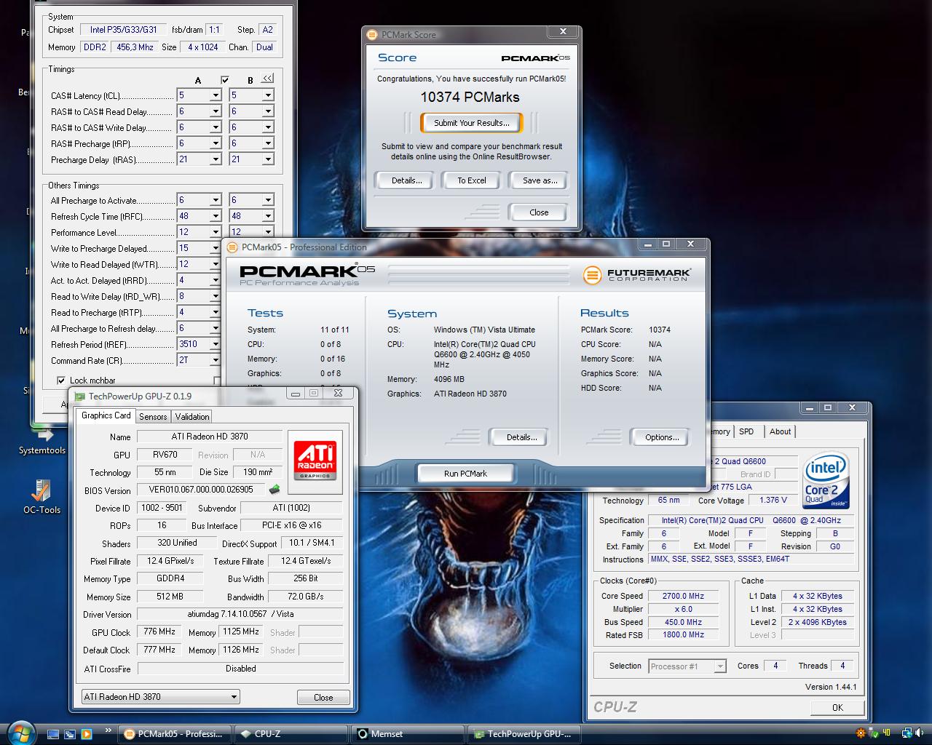Image resolution: width=932 pixels, height=745 pixels.
Task: Open Precharge Delay (tRAS) column A dropdown
Action: coord(215,159)
